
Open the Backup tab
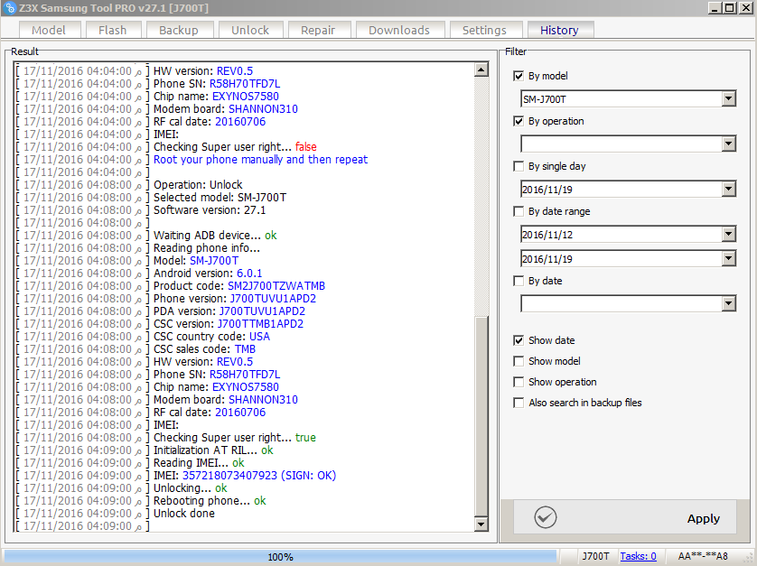[x=179, y=30]
